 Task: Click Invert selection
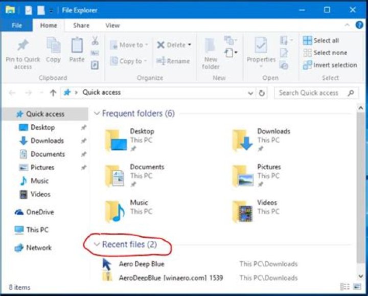pyautogui.click(x=330, y=65)
